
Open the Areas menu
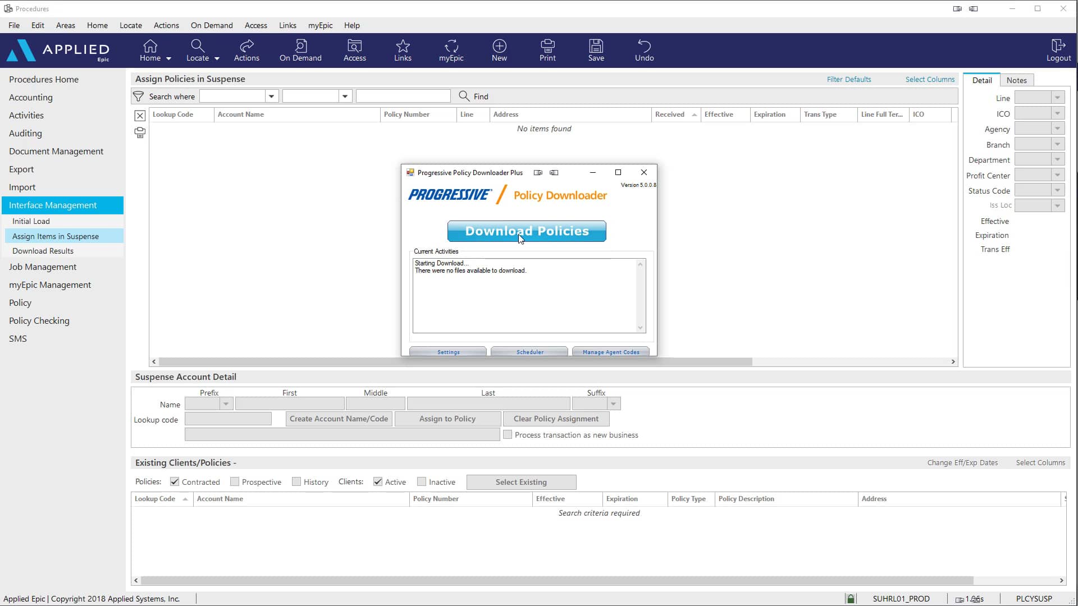point(65,25)
